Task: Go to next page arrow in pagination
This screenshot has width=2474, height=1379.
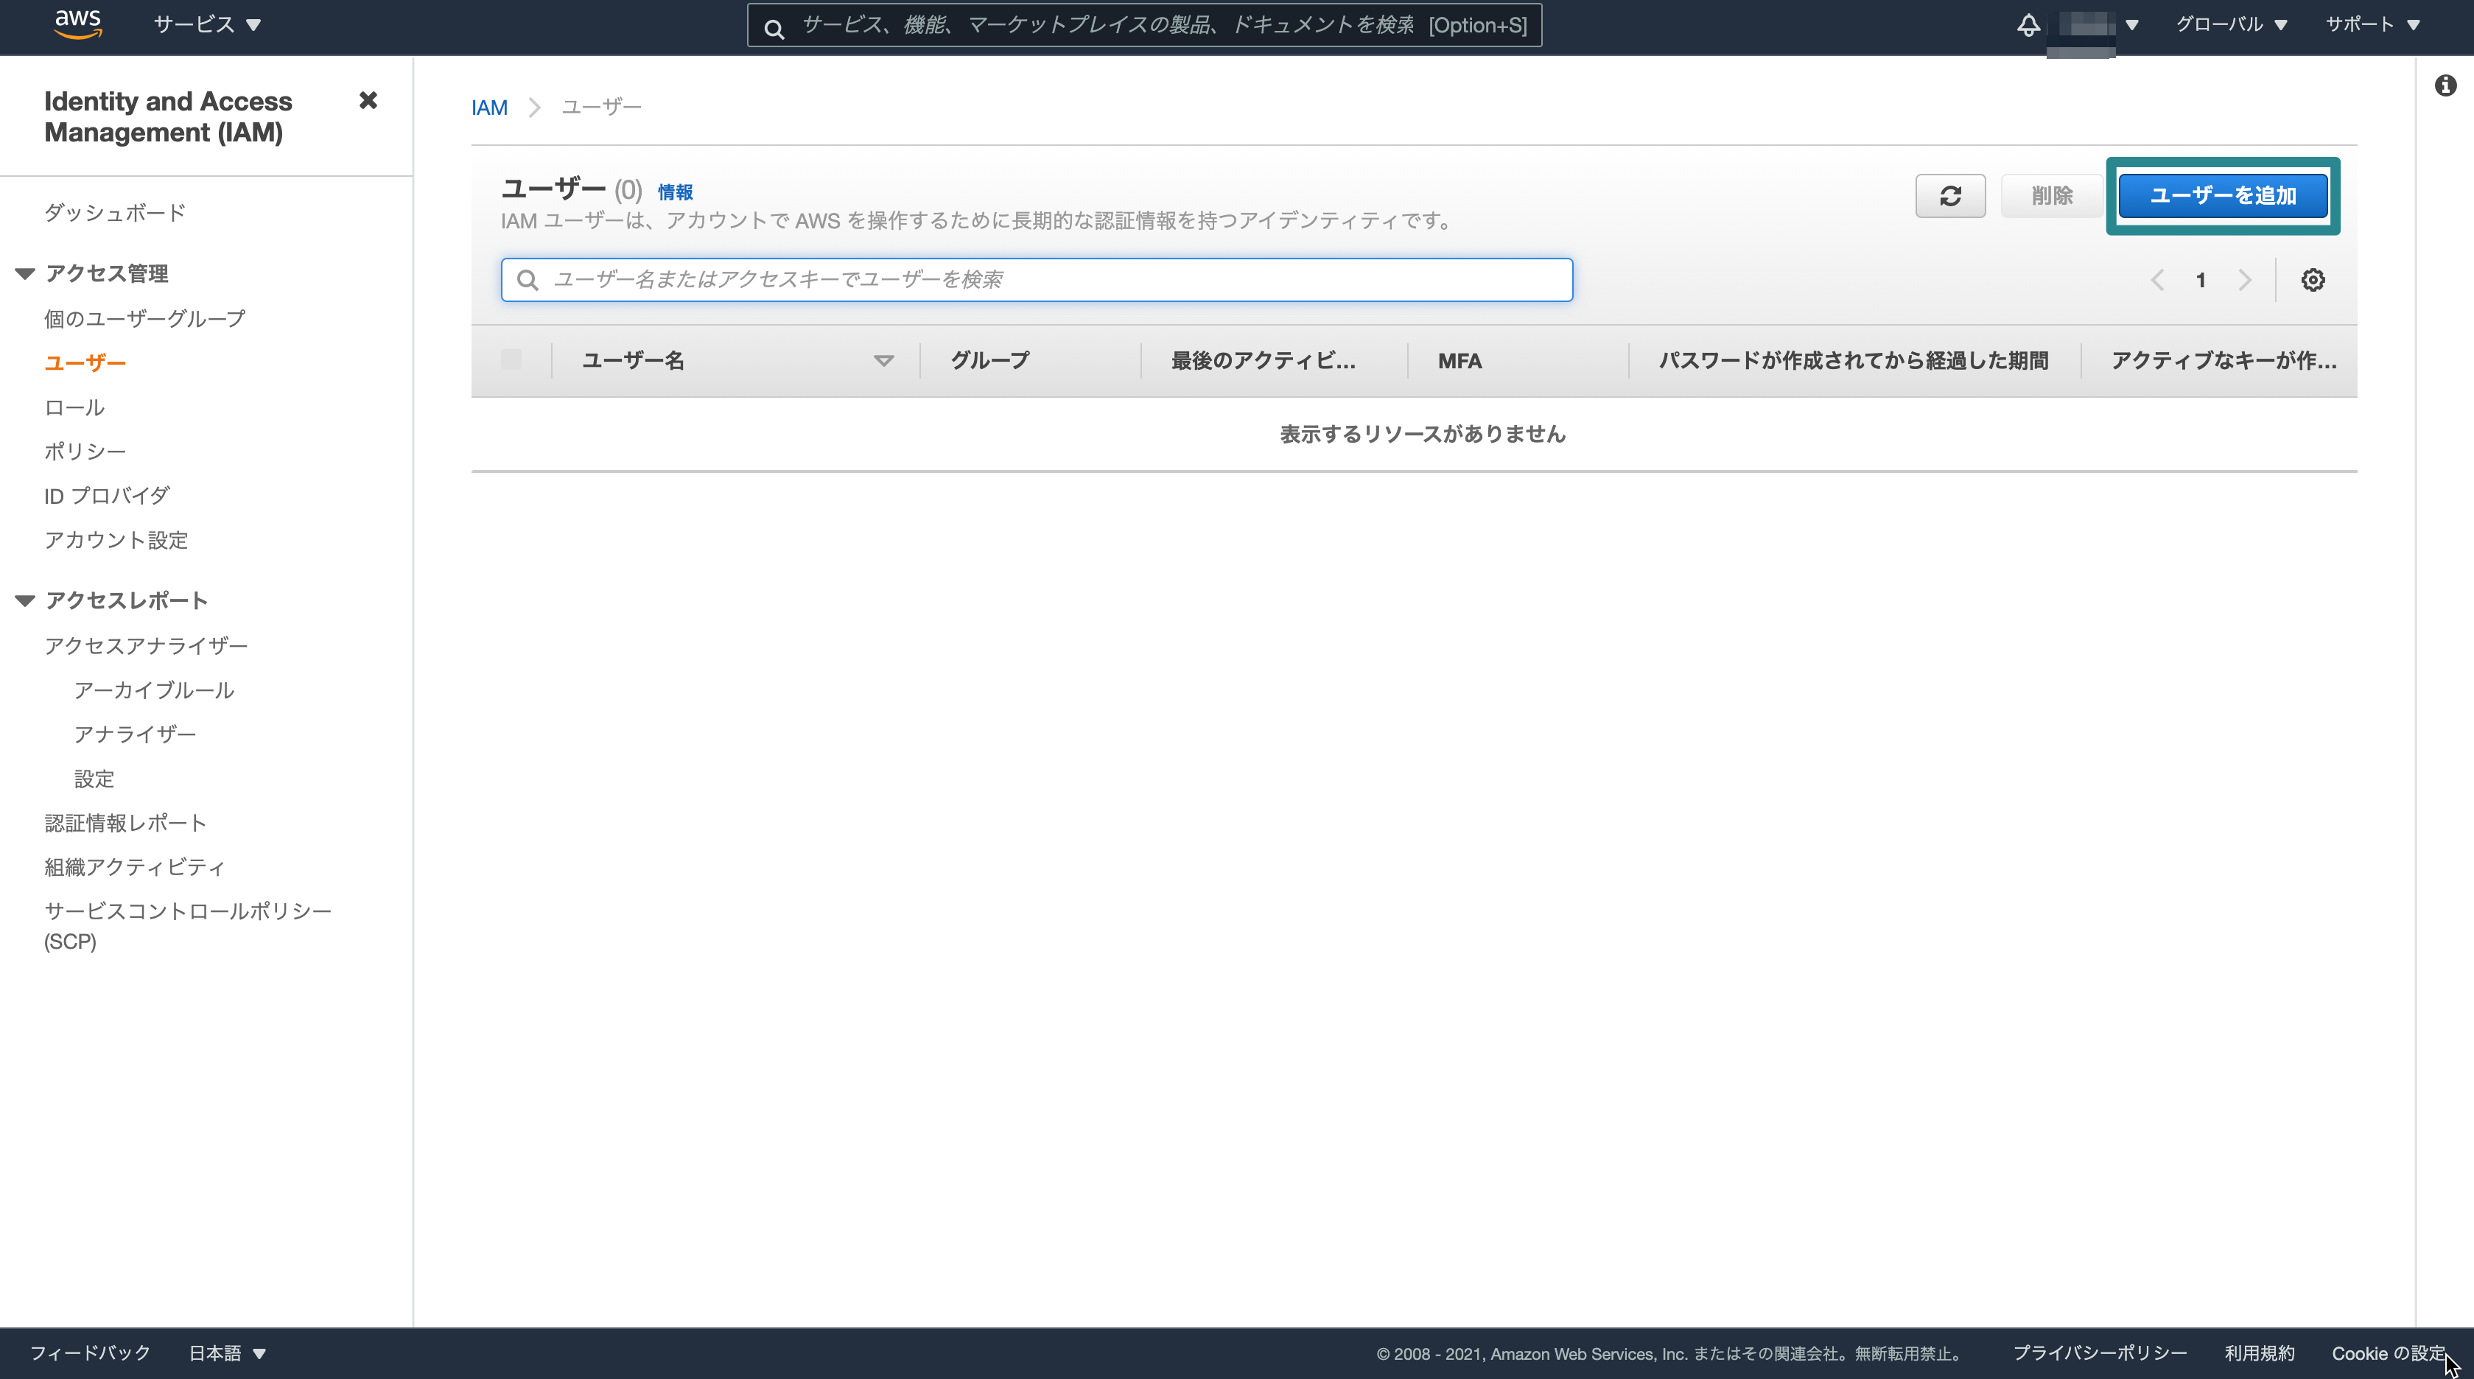Action: [x=2244, y=279]
